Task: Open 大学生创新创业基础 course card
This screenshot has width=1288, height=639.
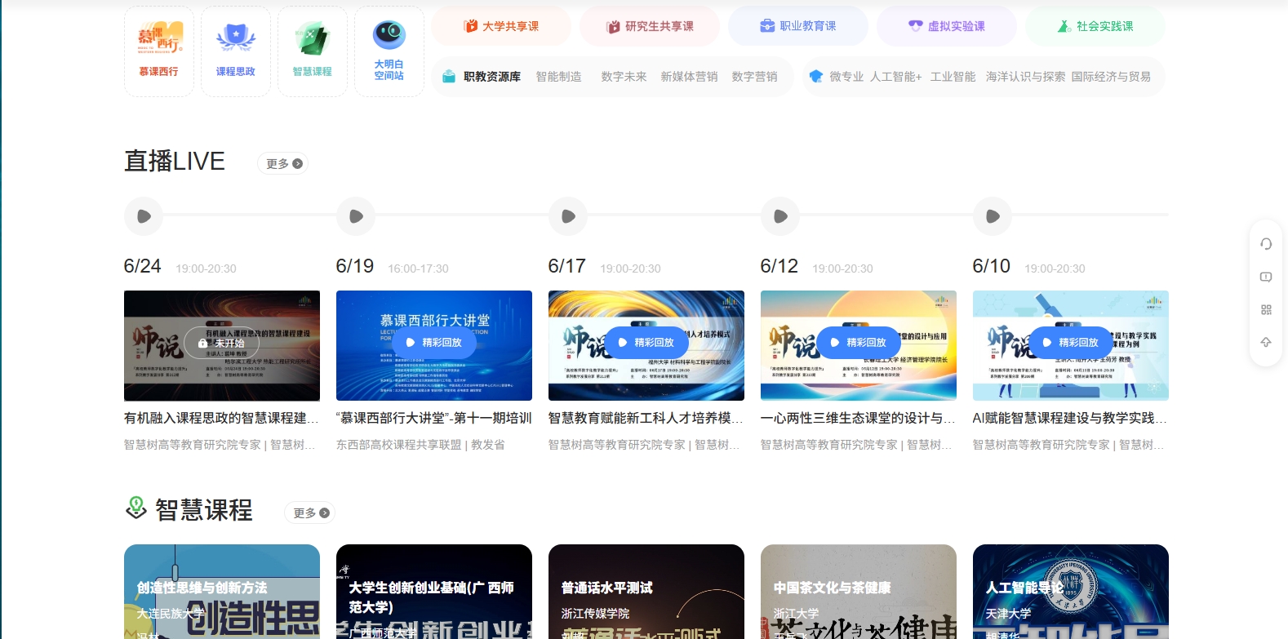Action: (x=434, y=592)
